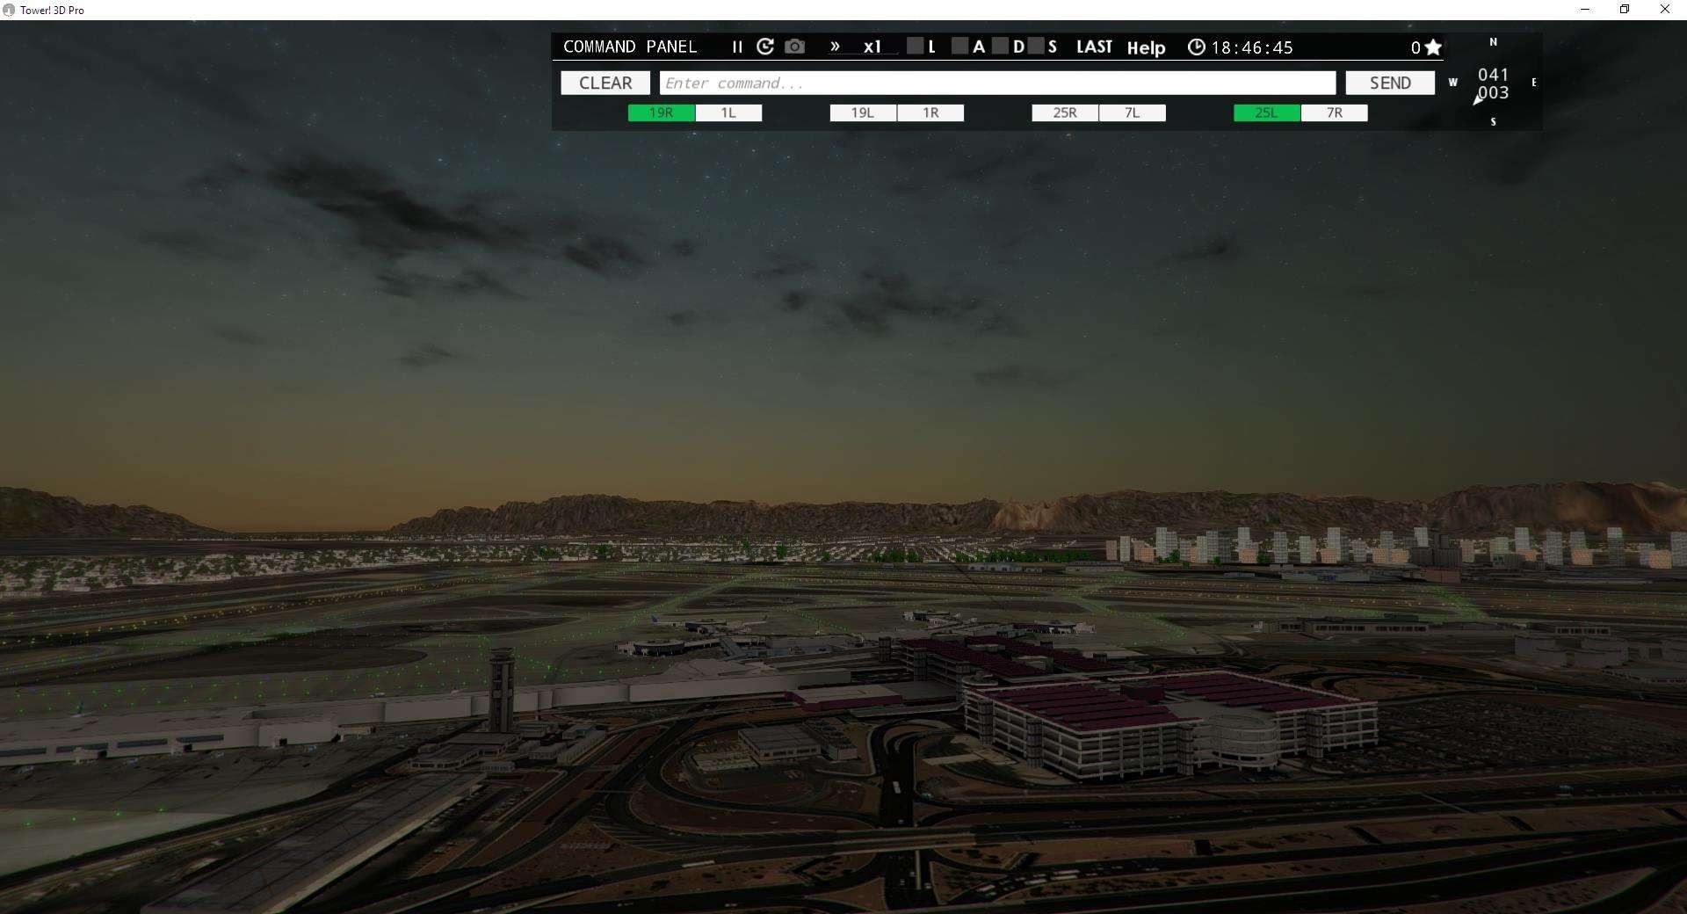Click the Tower! 3D Pro title bar icon
Viewport: 1687px width, 914px height.
(x=9, y=10)
